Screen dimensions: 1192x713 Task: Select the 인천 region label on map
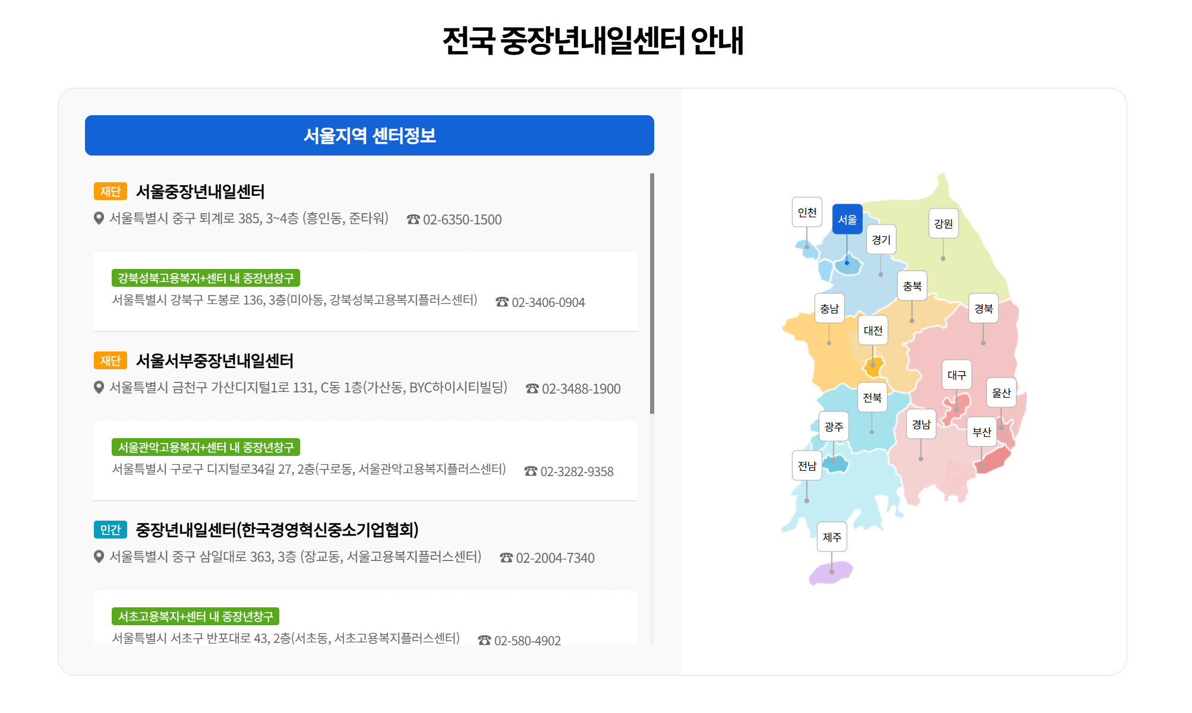click(806, 213)
